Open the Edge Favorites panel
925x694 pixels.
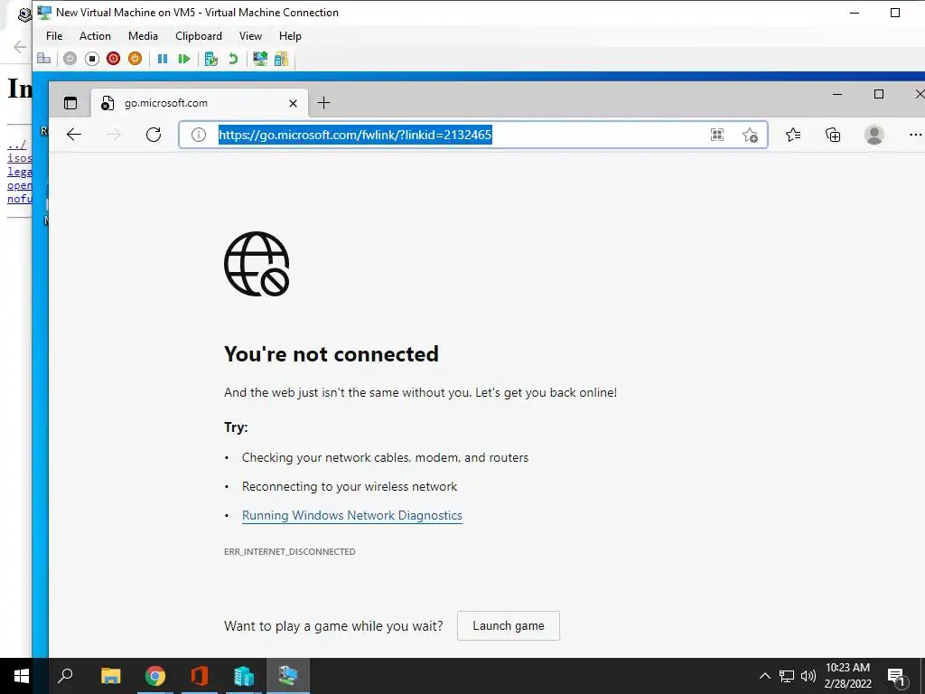(x=793, y=136)
